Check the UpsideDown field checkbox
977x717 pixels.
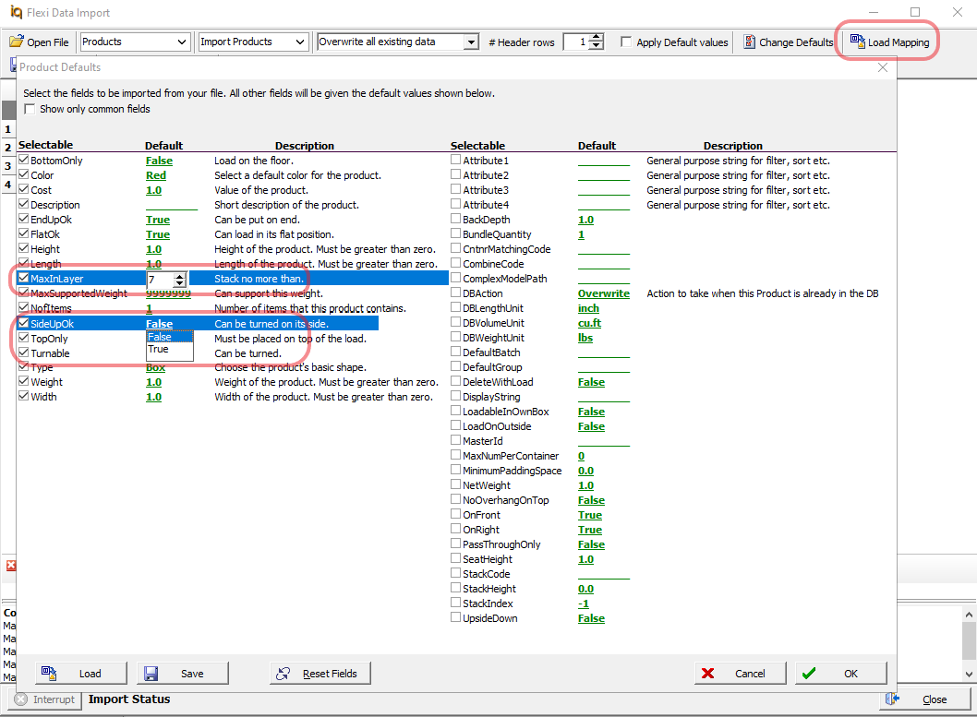click(456, 617)
